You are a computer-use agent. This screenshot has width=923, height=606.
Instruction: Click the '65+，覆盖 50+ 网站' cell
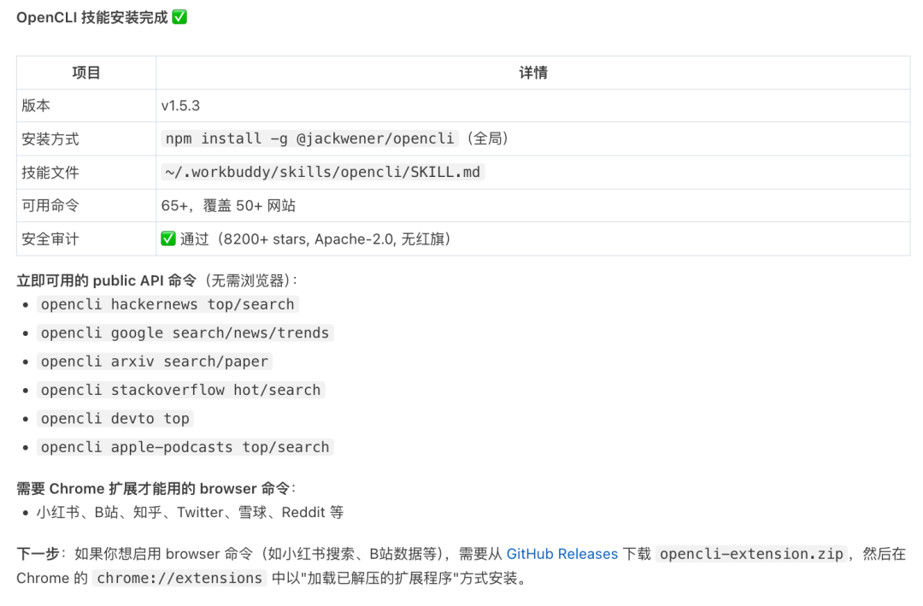pos(532,205)
